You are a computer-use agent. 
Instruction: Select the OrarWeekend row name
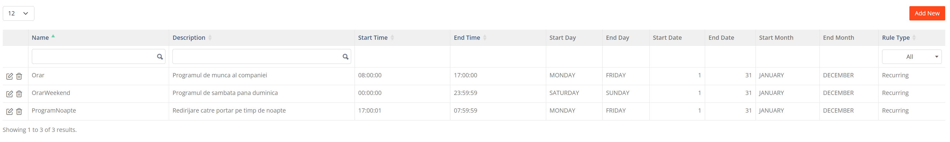point(51,93)
